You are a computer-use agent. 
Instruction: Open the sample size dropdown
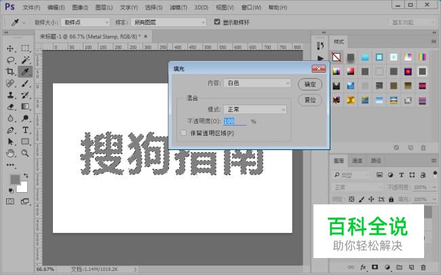tap(85, 22)
